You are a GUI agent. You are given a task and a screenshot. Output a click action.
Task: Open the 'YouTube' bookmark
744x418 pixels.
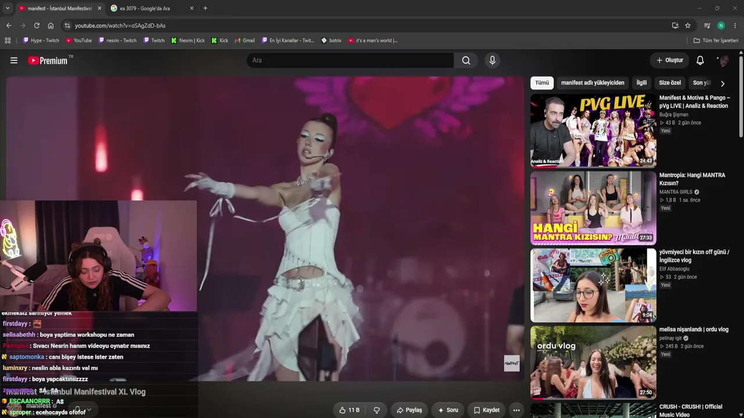[x=78, y=41]
